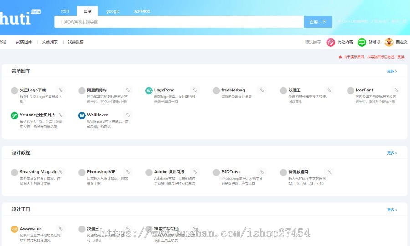
Task: Open the 站内搜索 search tab
Action: (142, 11)
